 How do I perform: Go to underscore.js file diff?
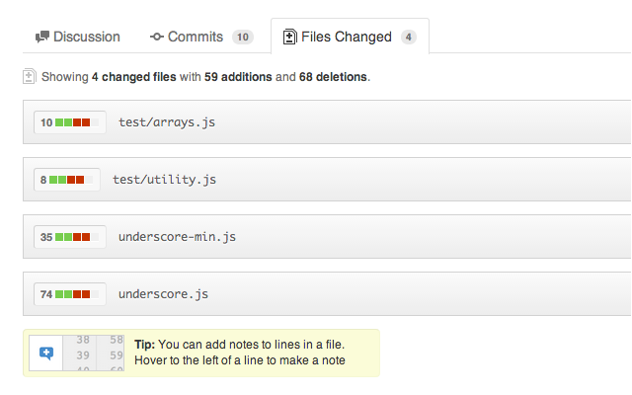point(163,294)
